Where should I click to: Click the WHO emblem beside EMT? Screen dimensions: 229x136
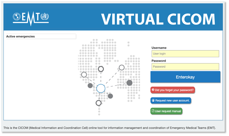point(45,16)
